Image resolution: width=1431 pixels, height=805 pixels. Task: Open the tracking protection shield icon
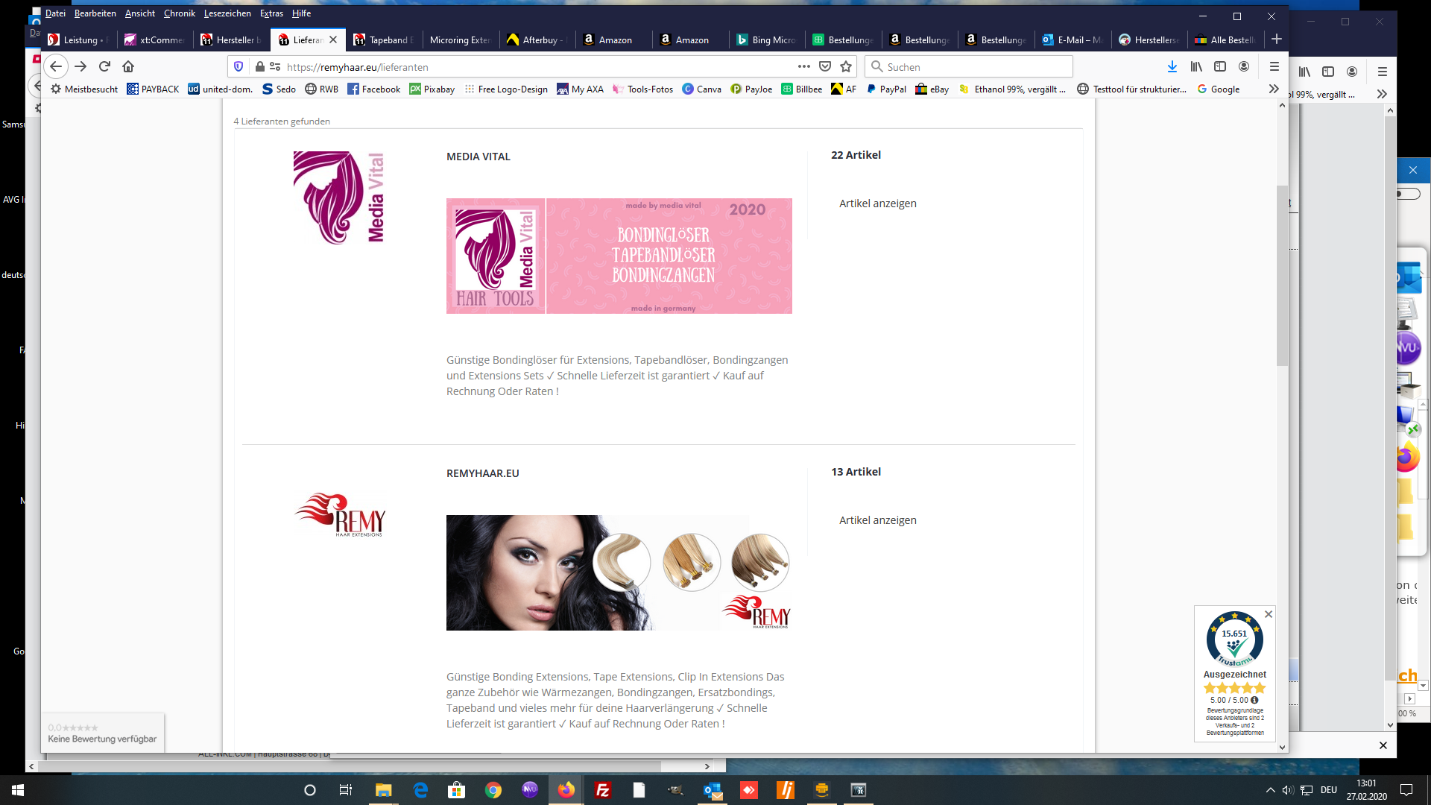coord(238,66)
